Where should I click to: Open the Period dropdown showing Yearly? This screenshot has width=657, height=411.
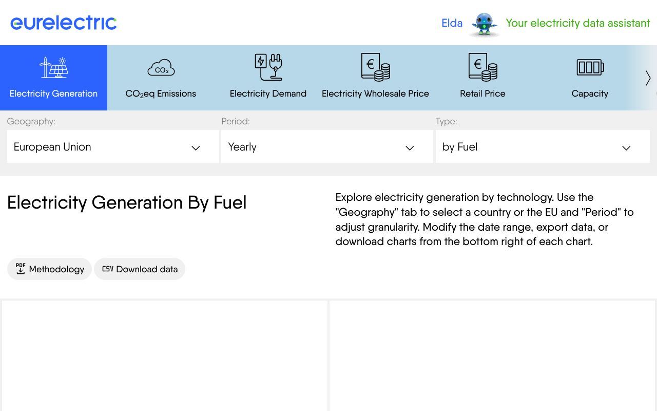tap(327, 146)
